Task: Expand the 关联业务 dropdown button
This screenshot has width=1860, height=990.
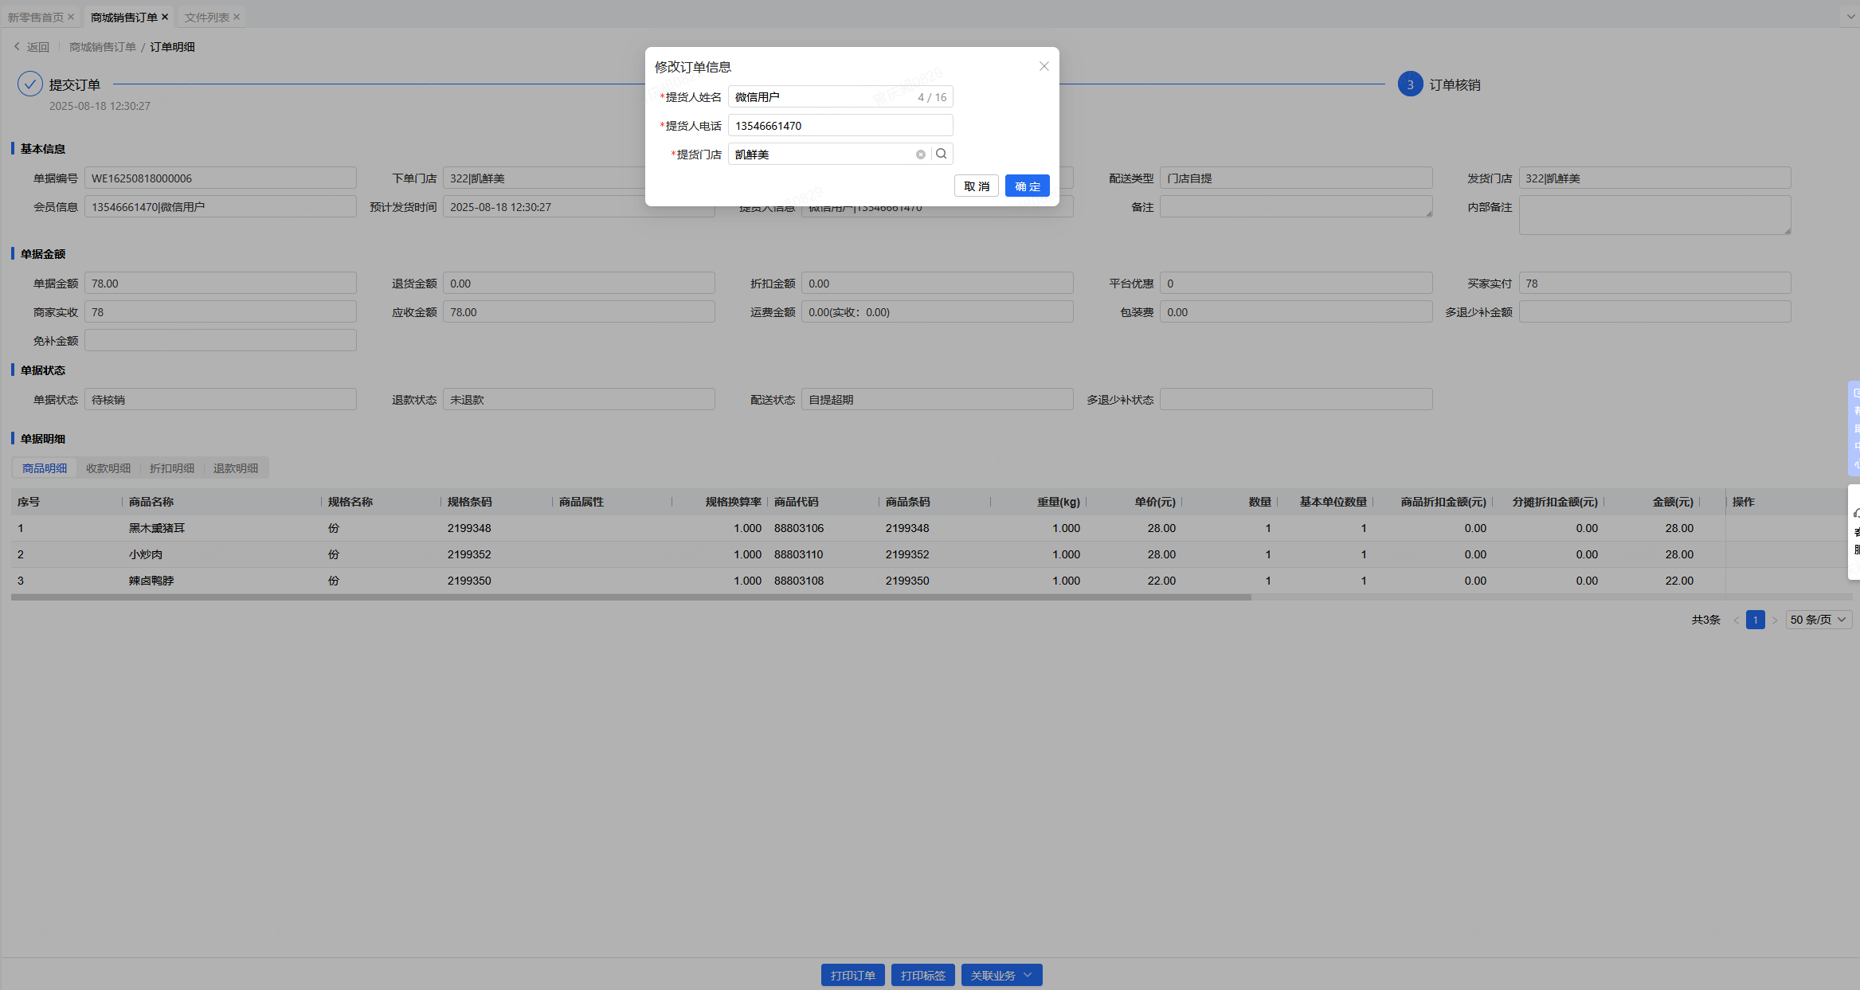Action: point(1001,975)
